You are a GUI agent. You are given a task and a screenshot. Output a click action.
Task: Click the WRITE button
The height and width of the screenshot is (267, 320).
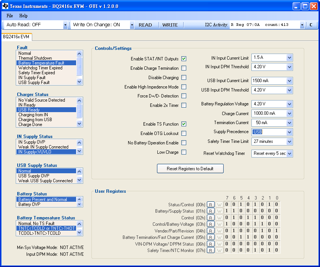point(170,25)
